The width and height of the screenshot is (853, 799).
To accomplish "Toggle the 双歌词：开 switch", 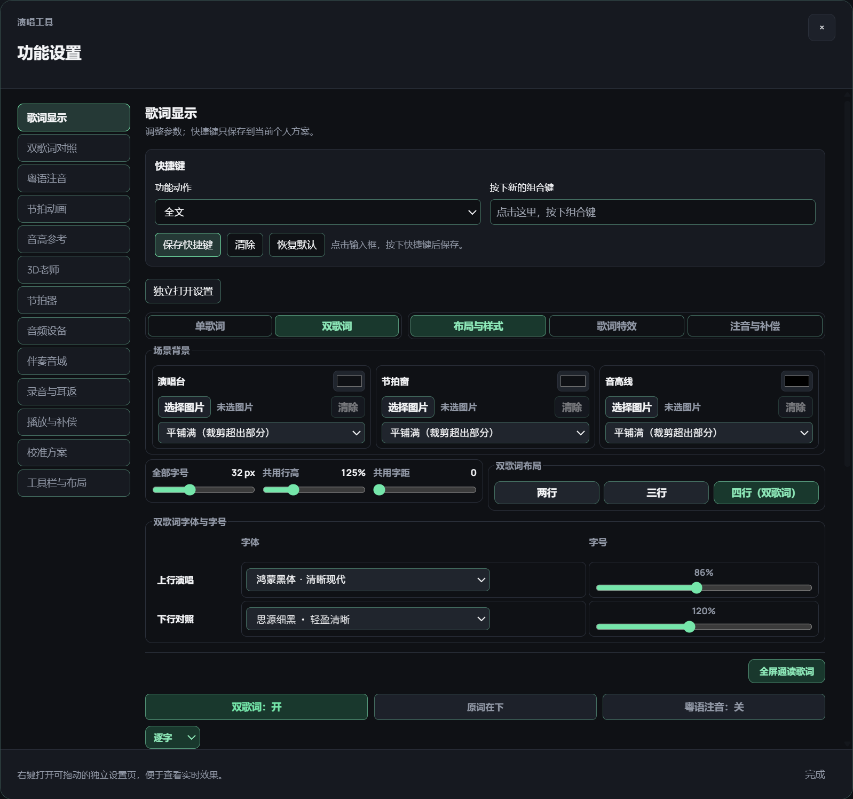I will (256, 707).
